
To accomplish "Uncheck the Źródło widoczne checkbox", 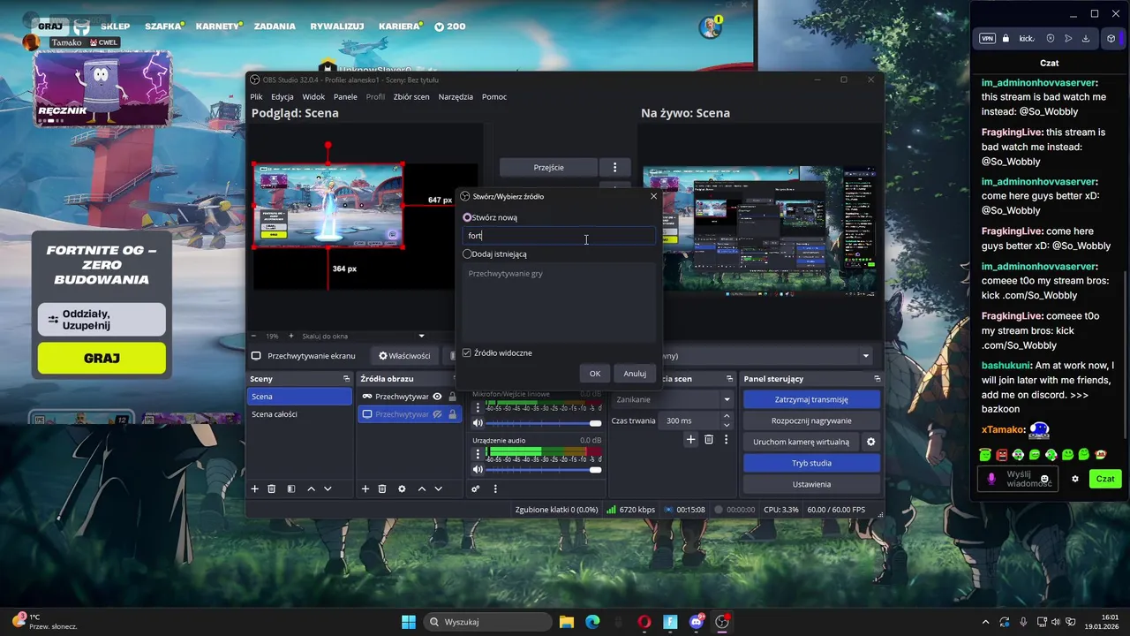I will coord(467,353).
